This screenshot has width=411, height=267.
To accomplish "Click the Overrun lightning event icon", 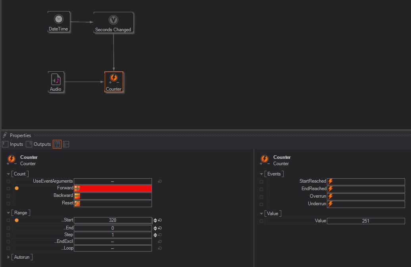I will [330, 196].
